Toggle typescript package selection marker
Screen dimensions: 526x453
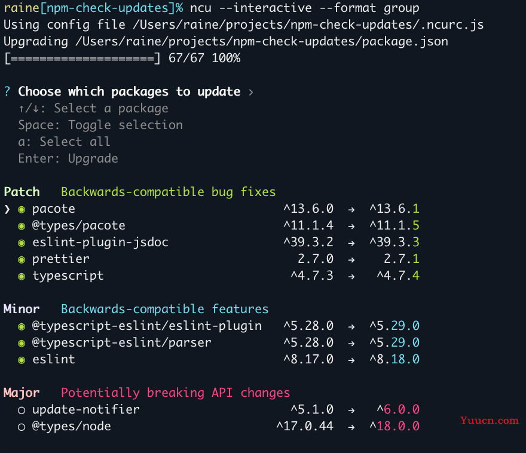click(x=22, y=277)
